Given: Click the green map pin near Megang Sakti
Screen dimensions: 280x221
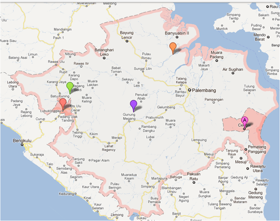Looking at the screenshot, I should click(x=70, y=88).
